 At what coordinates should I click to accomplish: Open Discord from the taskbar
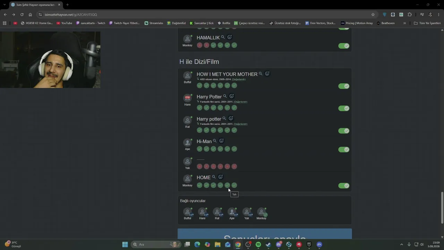(x=279, y=244)
